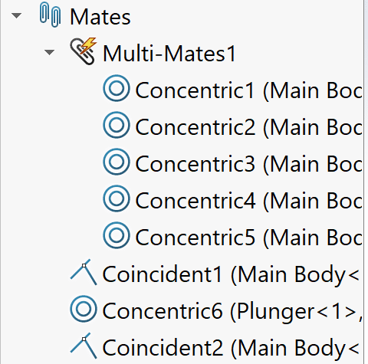Select Concentric6 (Plunger<1>) mate
This screenshot has height=364, width=368.
232,312
